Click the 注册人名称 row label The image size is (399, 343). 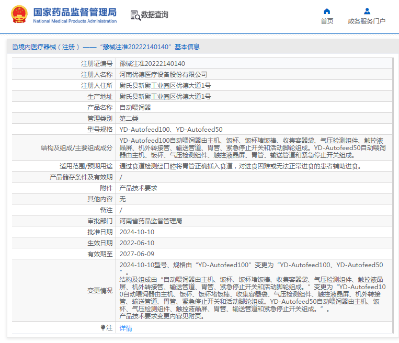point(97,75)
